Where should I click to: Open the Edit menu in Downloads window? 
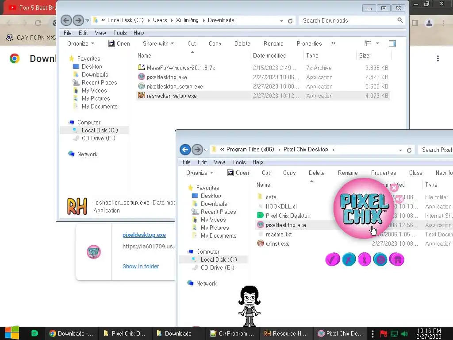(x=83, y=33)
